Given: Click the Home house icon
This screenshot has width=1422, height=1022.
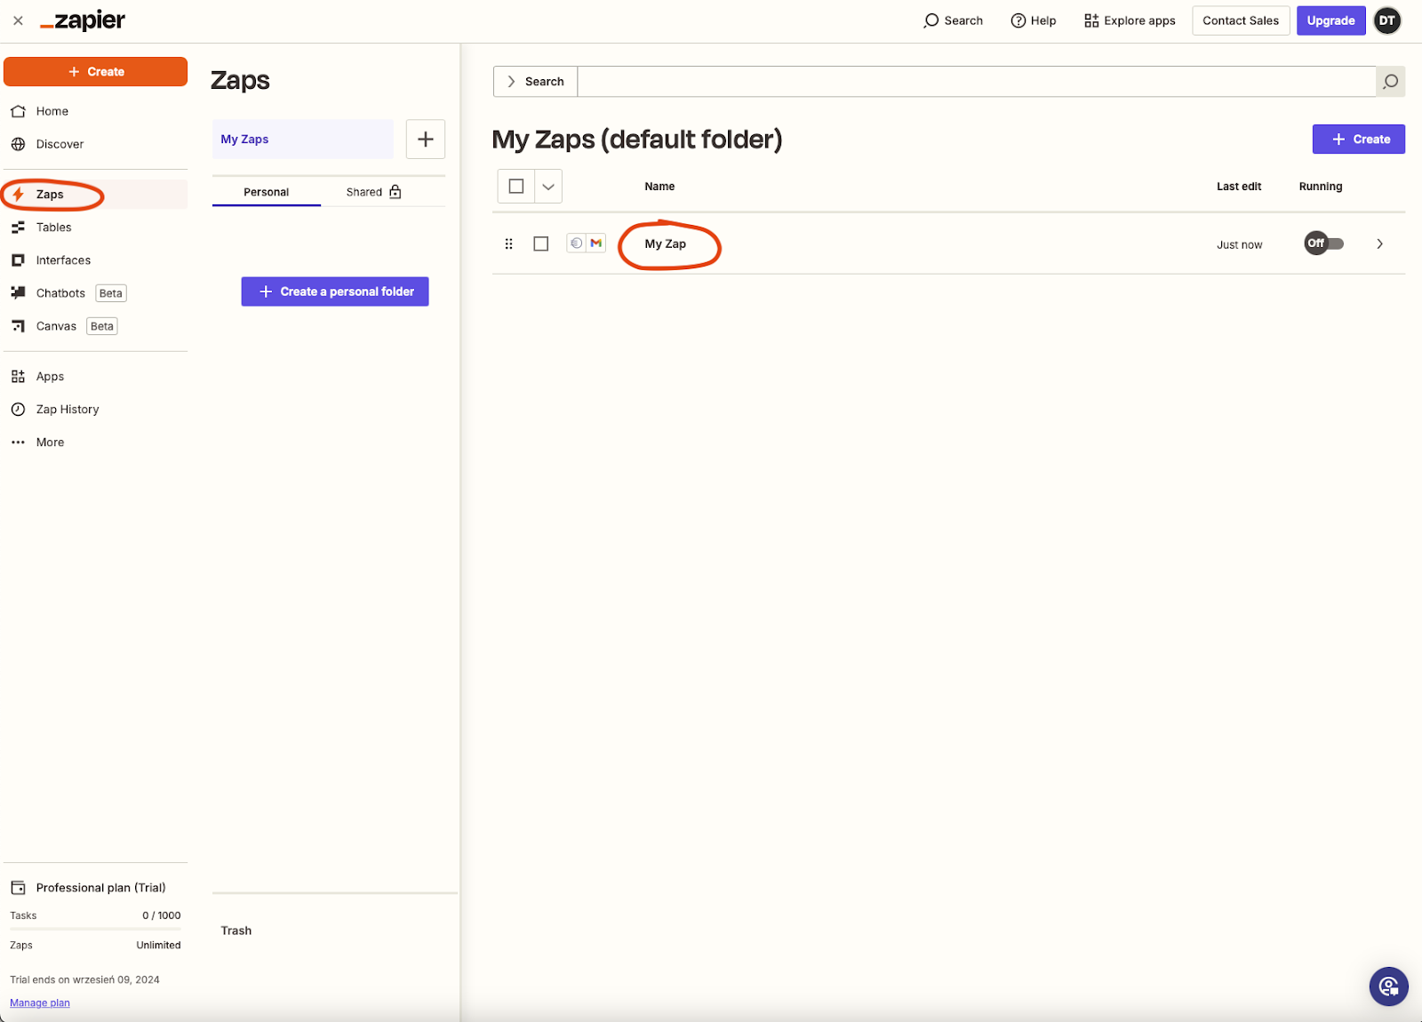Looking at the screenshot, I should tap(18, 111).
